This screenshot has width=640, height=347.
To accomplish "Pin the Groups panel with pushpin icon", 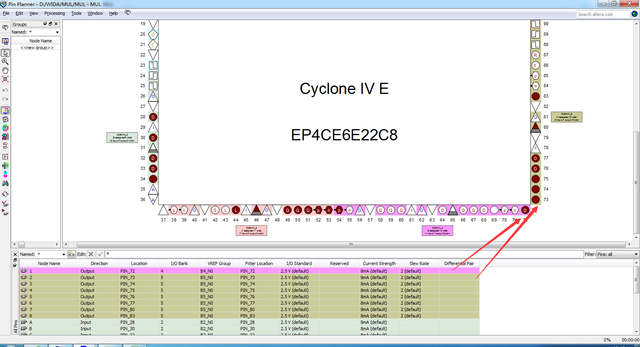I will pos(45,24).
